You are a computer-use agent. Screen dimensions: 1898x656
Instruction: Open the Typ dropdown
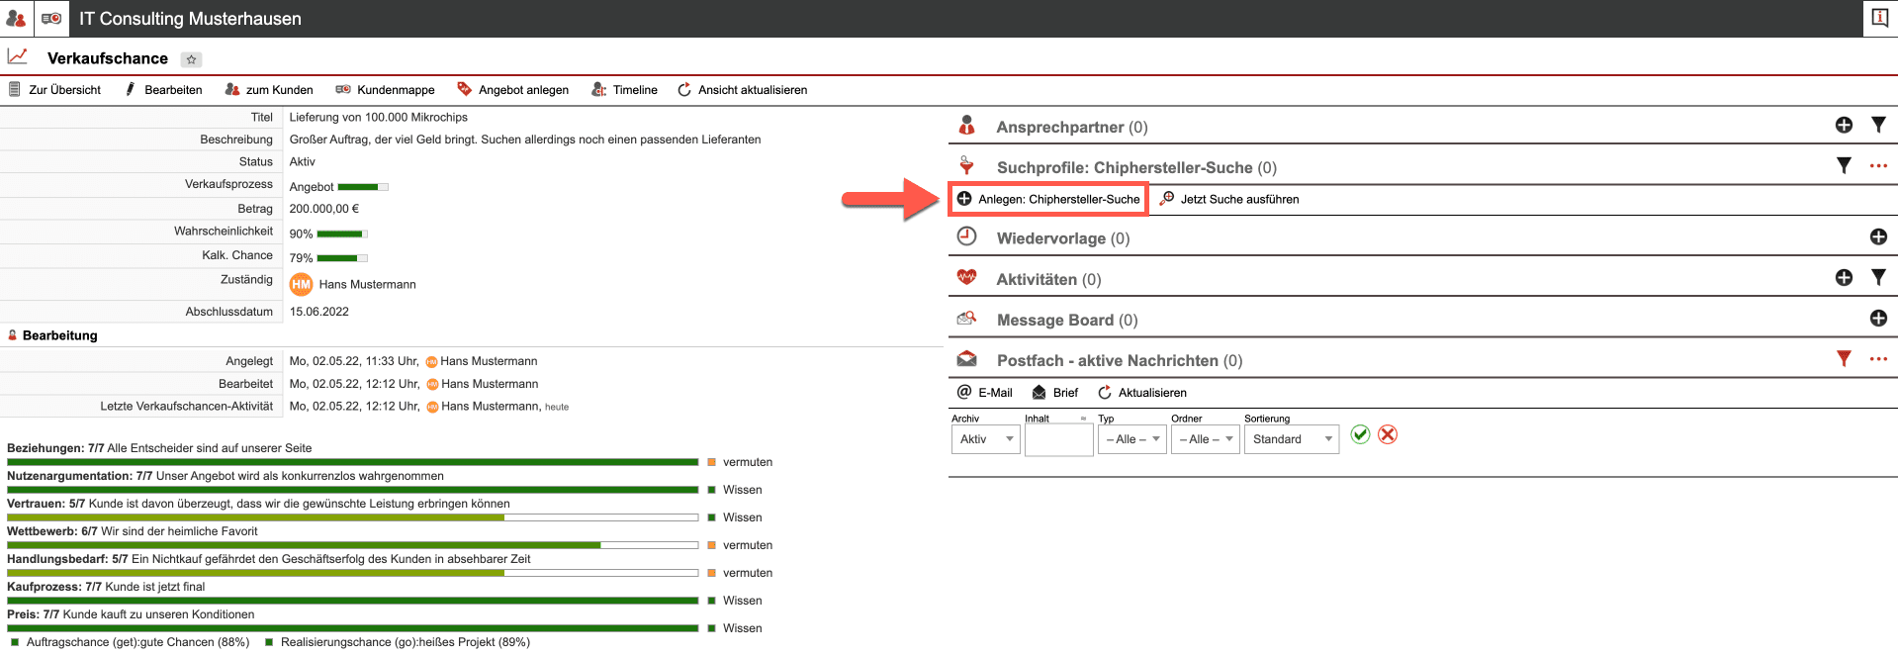[x=1131, y=439]
